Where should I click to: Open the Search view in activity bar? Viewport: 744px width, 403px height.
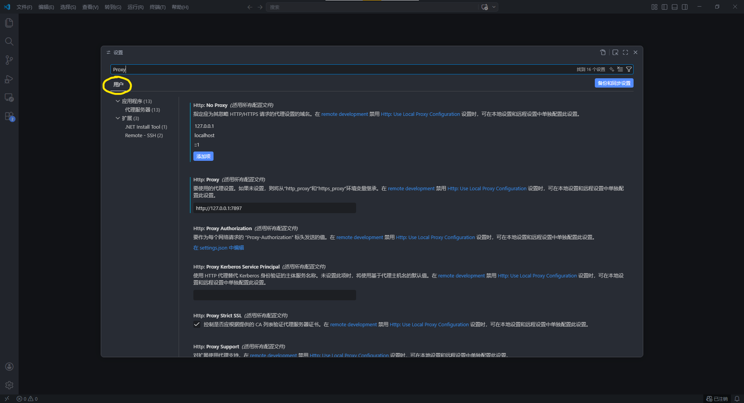point(9,41)
